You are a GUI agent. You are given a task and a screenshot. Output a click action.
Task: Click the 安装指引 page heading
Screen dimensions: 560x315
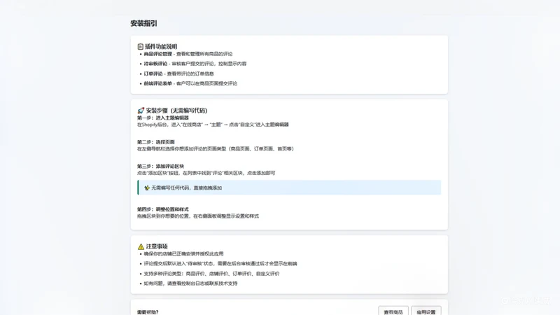pos(143,24)
